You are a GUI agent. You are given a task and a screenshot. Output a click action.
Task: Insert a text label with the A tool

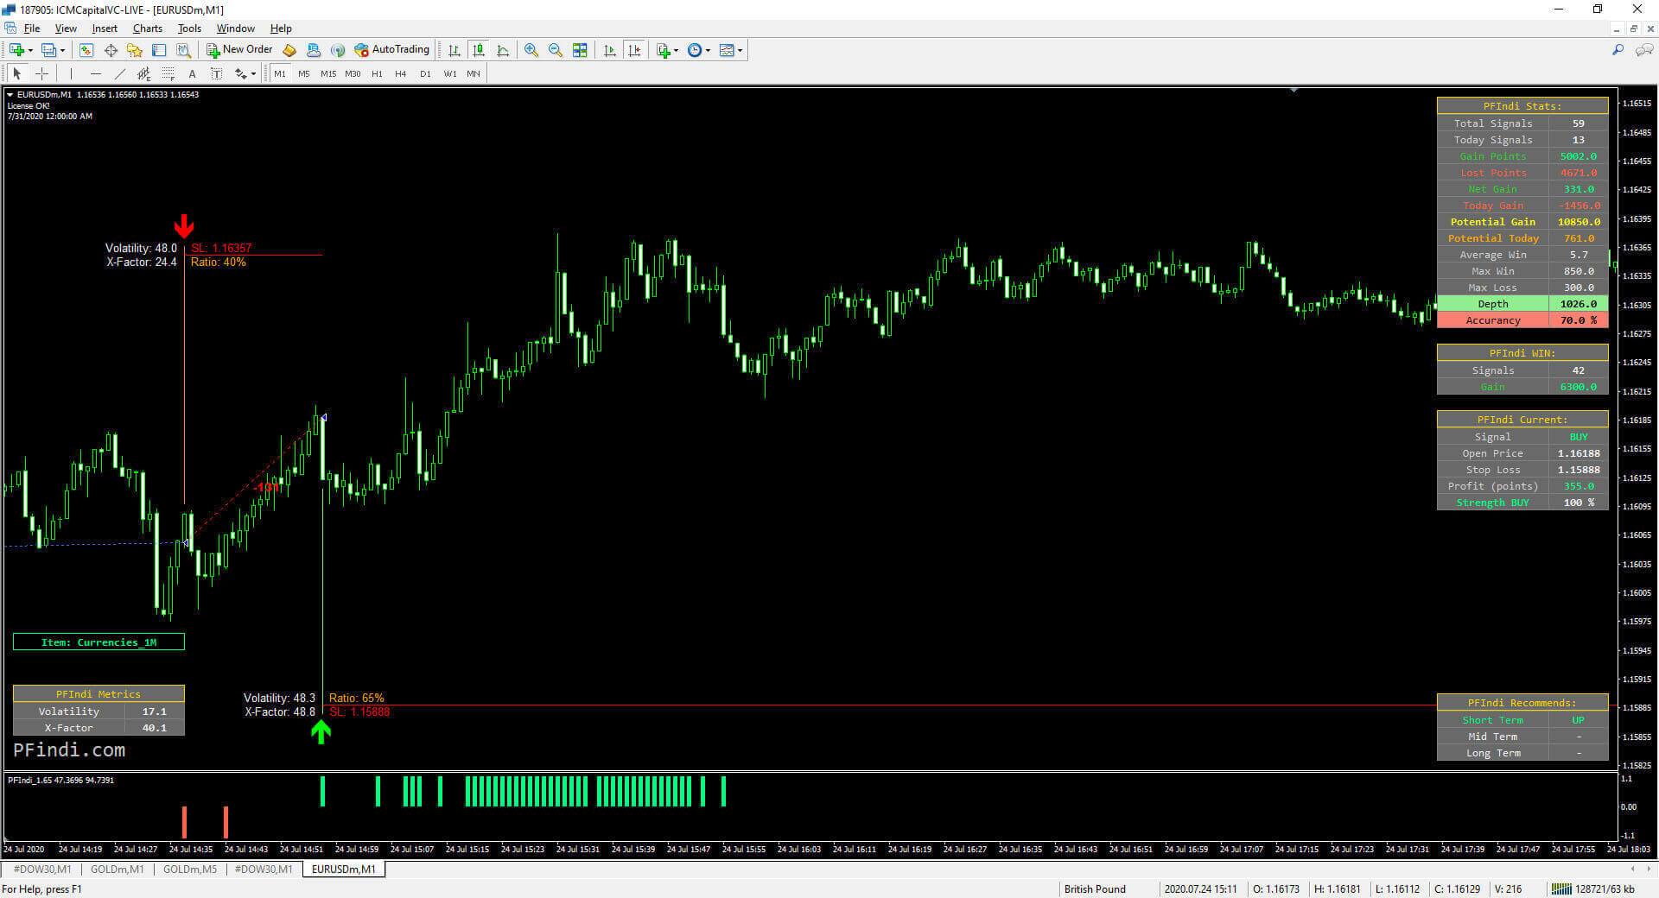point(192,74)
